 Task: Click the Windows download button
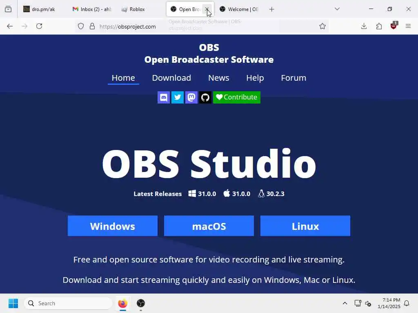(113, 226)
